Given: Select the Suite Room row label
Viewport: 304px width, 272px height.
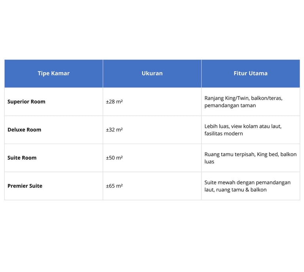Looking at the screenshot, I should 22,158.
